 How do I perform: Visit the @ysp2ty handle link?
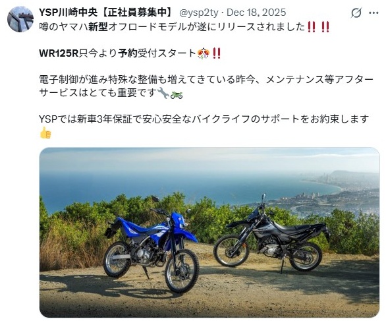(199, 13)
